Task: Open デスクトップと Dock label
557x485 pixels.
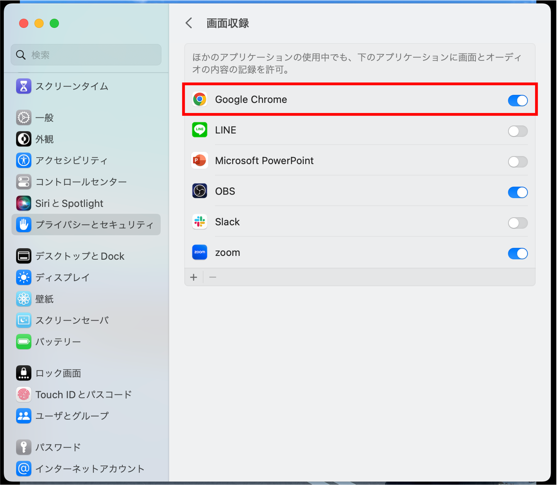Action: pos(80,256)
